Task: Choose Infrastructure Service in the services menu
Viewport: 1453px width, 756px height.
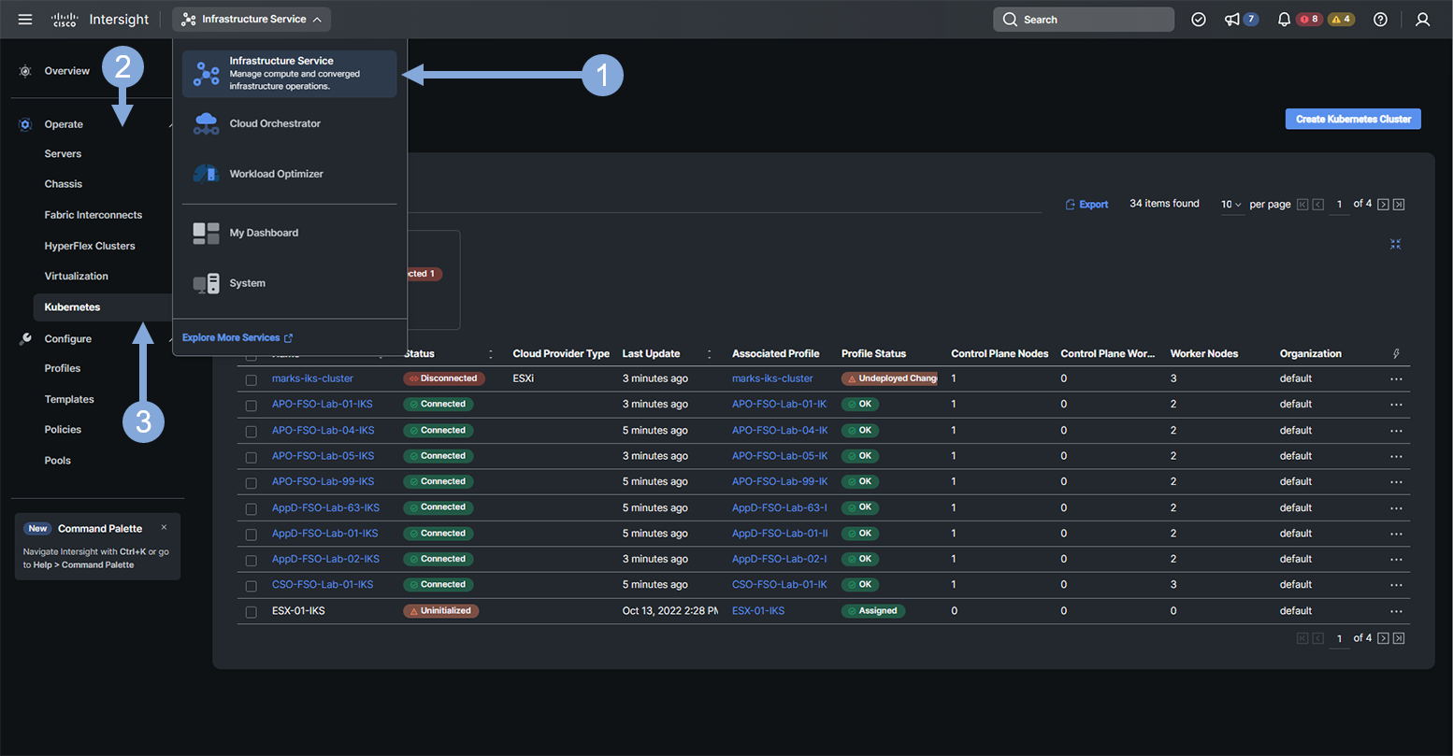Action: point(290,73)
